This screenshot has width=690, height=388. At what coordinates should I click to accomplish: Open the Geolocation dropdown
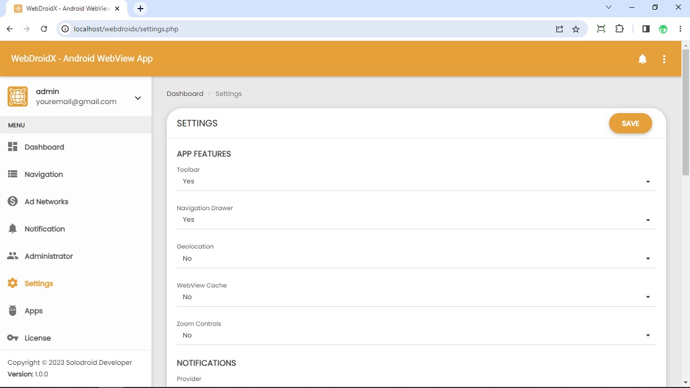pyautogui.click(x=647, y=258)
